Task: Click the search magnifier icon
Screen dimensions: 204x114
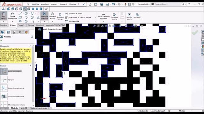Action: pyautogui.click(x=183, y=4)
